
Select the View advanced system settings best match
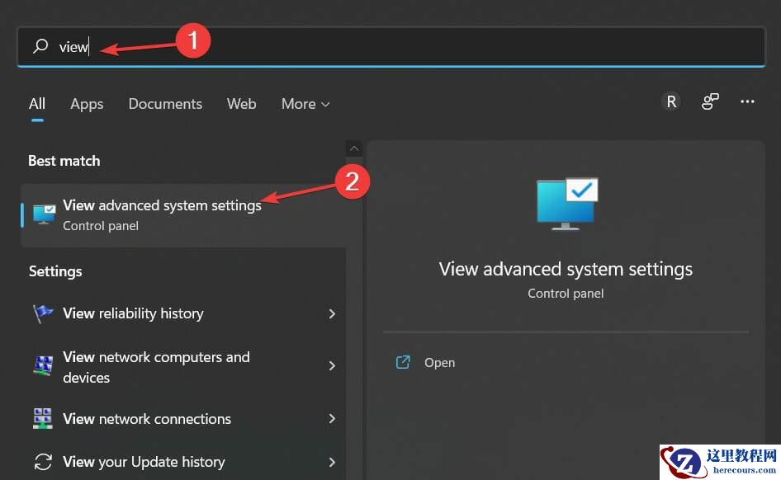[x=162, y=205]
